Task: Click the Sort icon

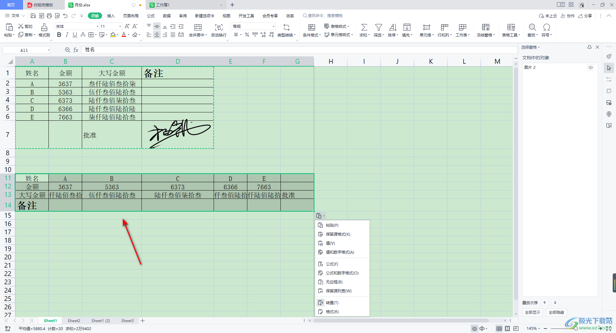Action: tap(393, 27)
